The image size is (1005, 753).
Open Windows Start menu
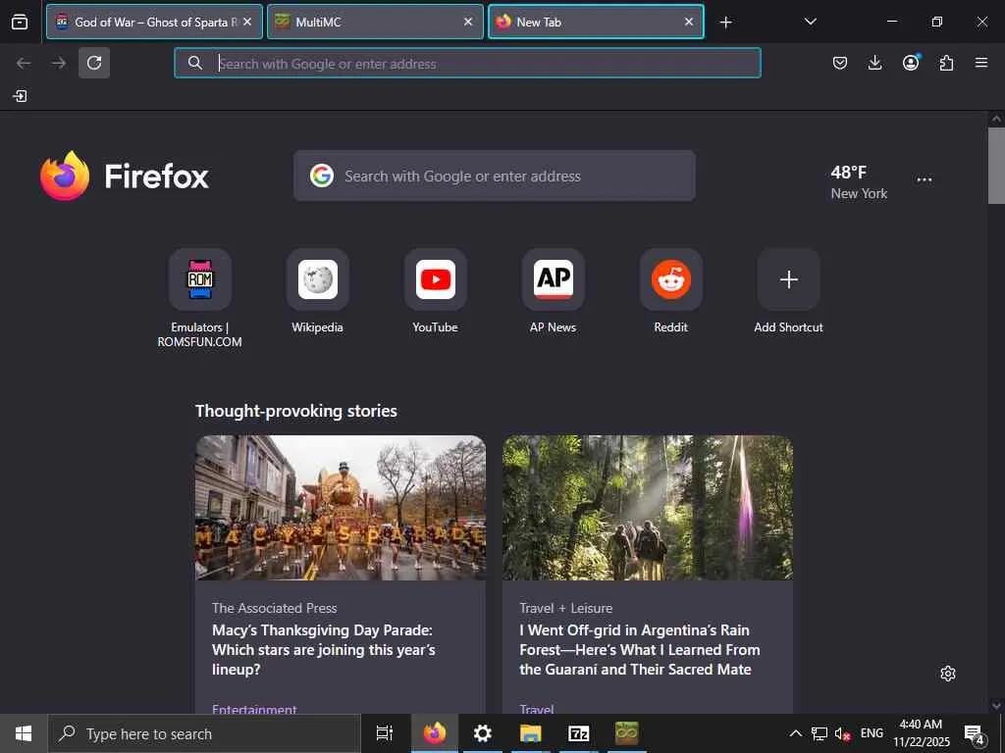click(x=24, y=733)
